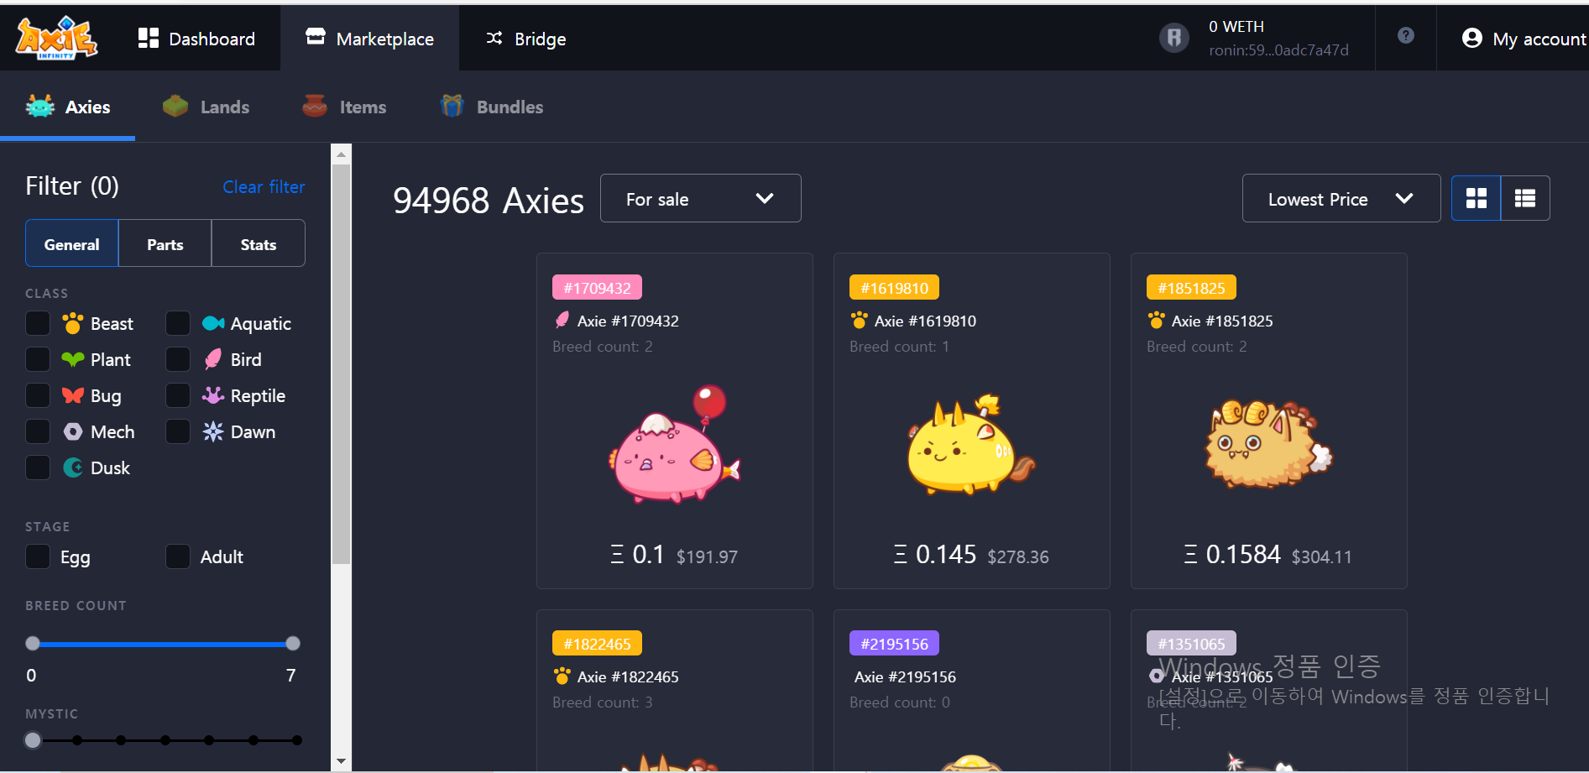
Task: Go to the Bridge page
Action: click(x=526, y=39)
